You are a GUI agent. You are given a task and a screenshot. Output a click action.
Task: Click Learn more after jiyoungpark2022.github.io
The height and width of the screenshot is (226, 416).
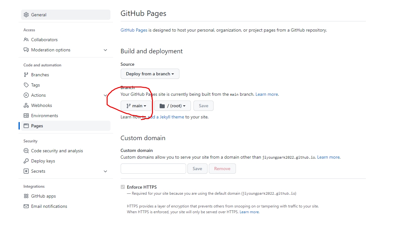[329, 157]
